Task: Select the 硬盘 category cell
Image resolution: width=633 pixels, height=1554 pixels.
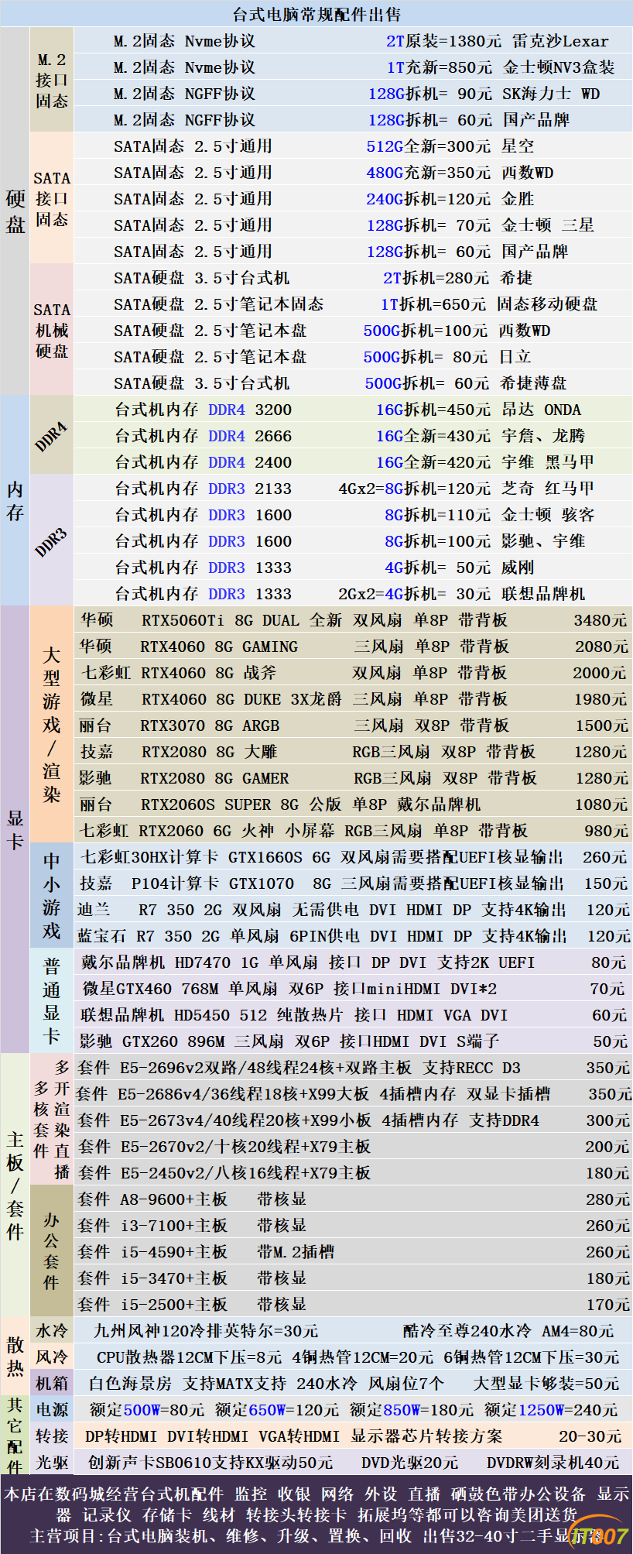Action: click(15, 211)
